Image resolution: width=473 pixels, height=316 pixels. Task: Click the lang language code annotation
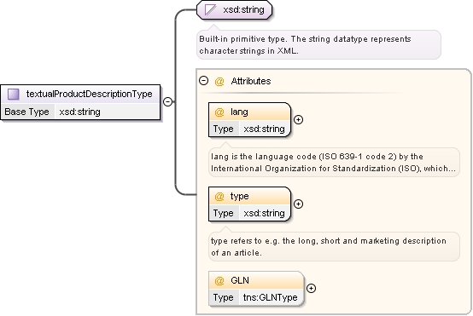334,162
